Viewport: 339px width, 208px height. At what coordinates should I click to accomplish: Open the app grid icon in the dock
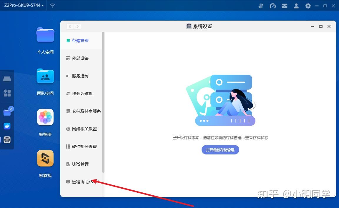pyautogui.click(x=7, y=93)
